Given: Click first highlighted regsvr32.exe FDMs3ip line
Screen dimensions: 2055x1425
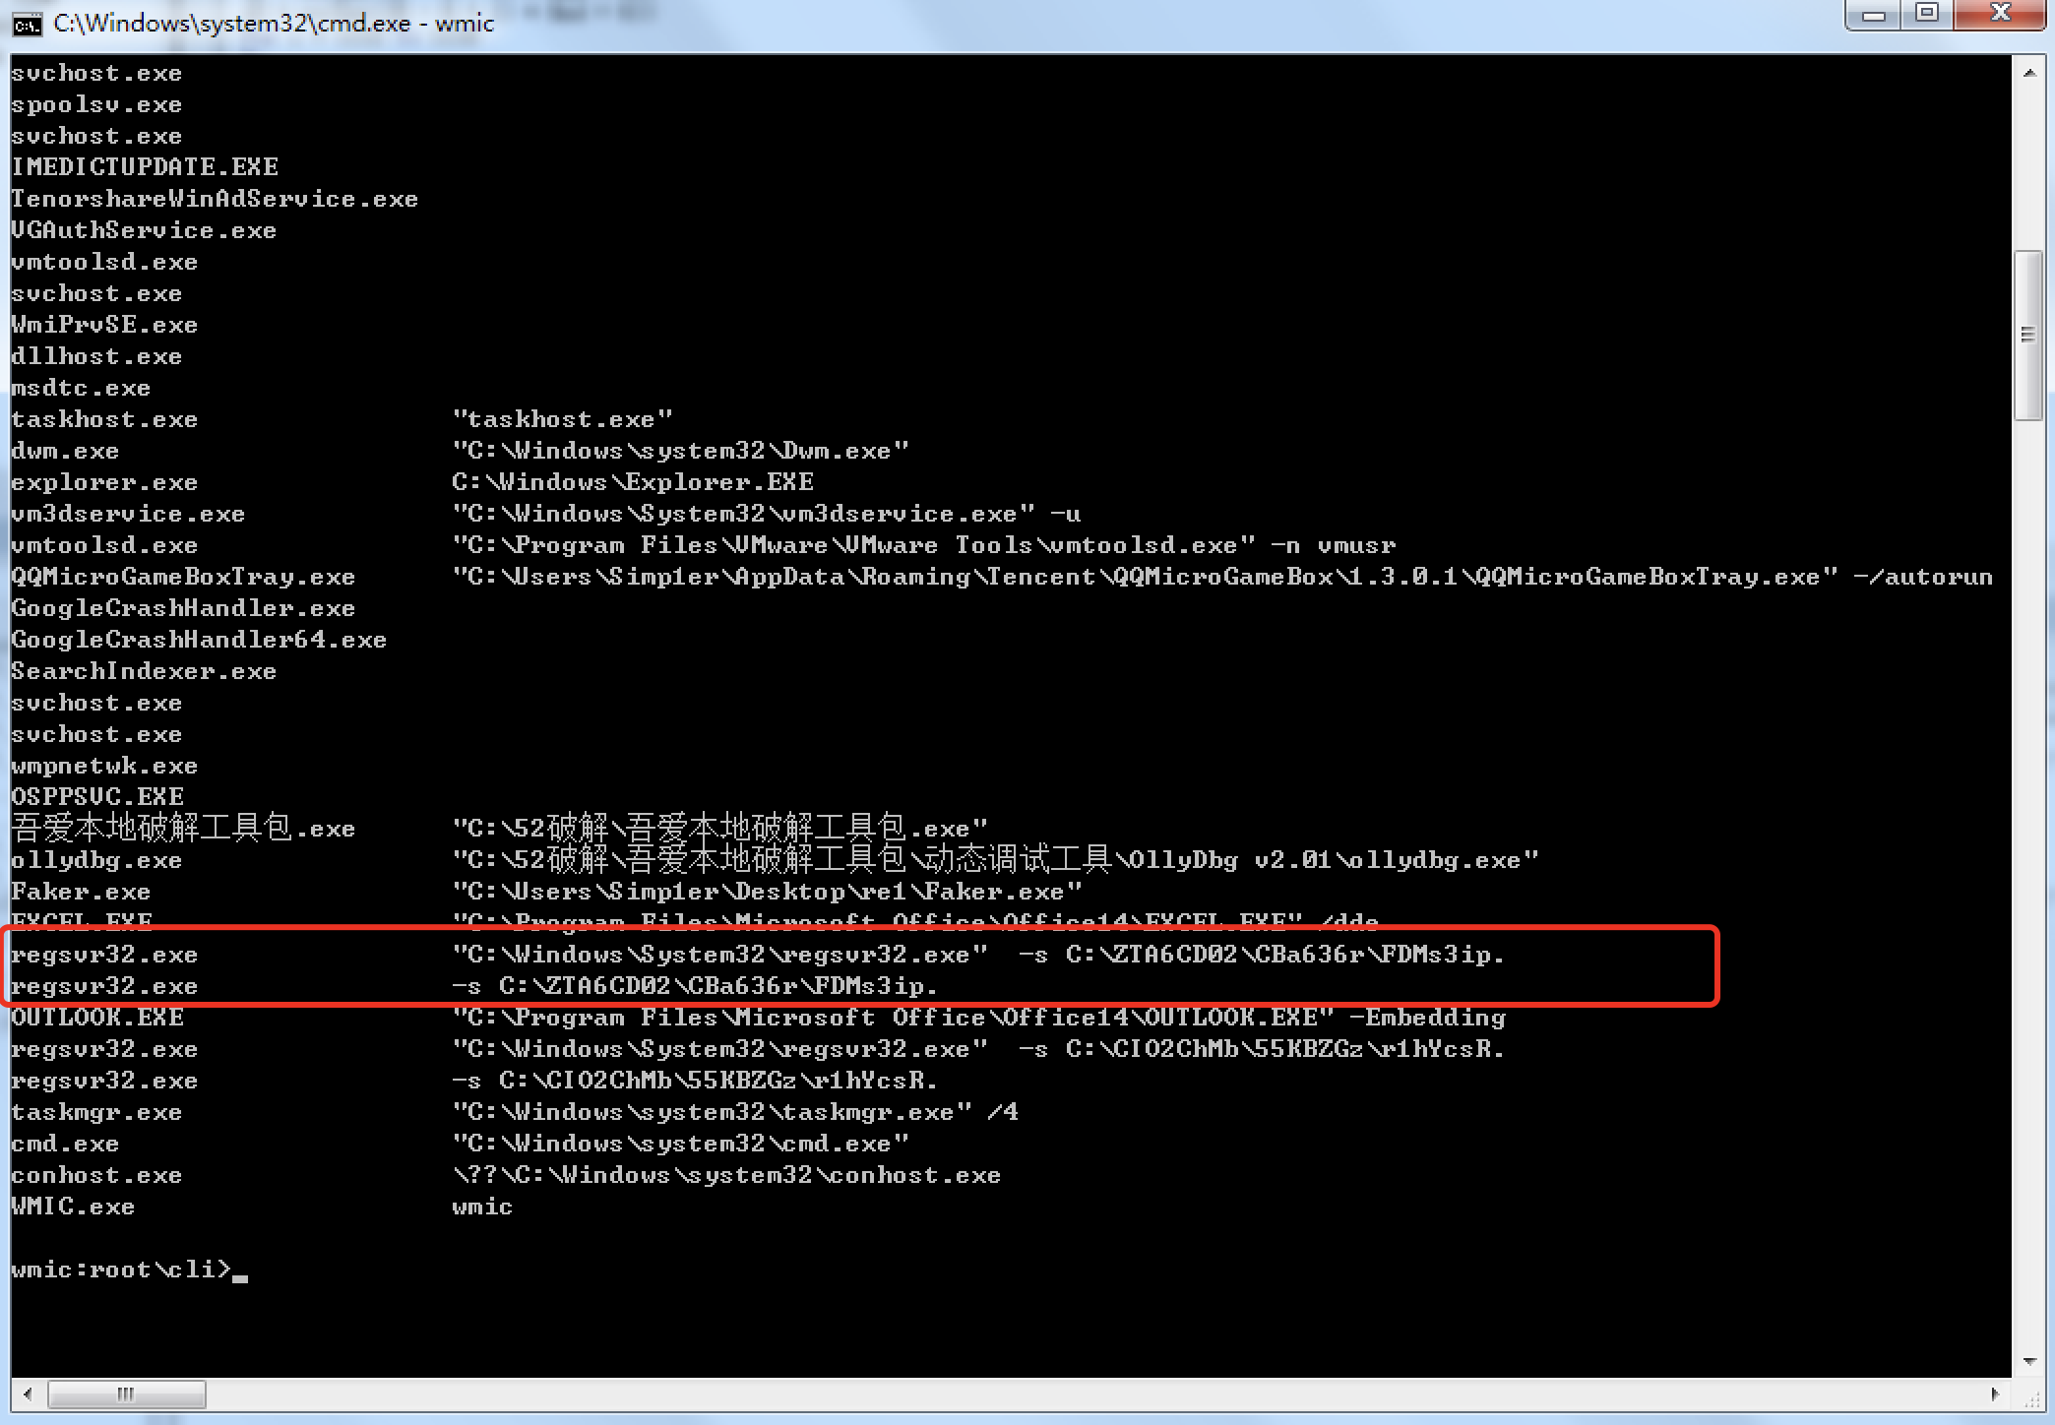Looking at the screenshot, I should [758, 955].
